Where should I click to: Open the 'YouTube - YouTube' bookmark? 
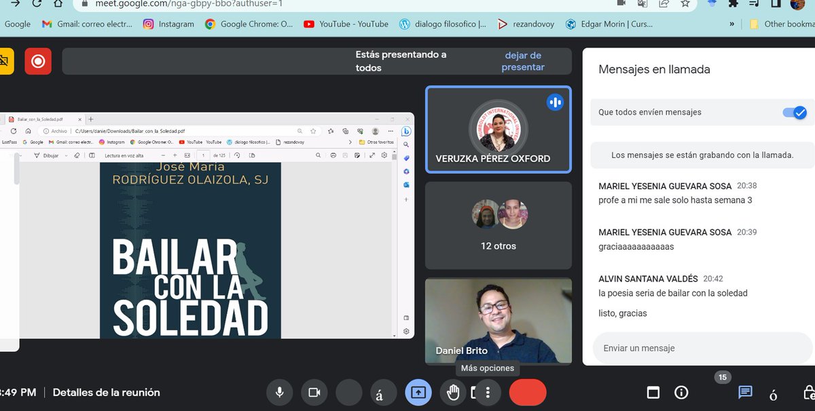[x=346, y=24]
